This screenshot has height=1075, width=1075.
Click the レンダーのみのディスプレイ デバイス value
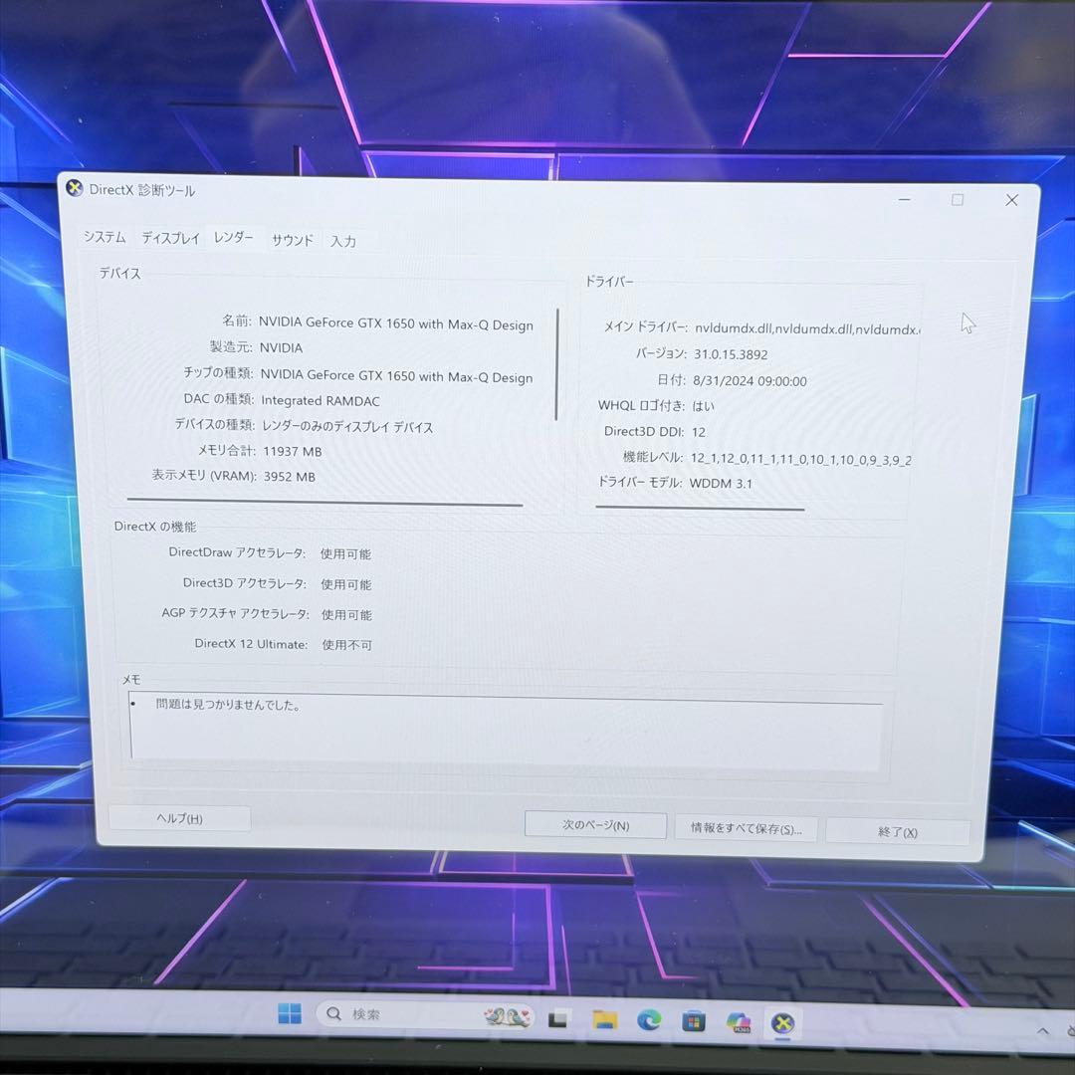coord(347,426)
